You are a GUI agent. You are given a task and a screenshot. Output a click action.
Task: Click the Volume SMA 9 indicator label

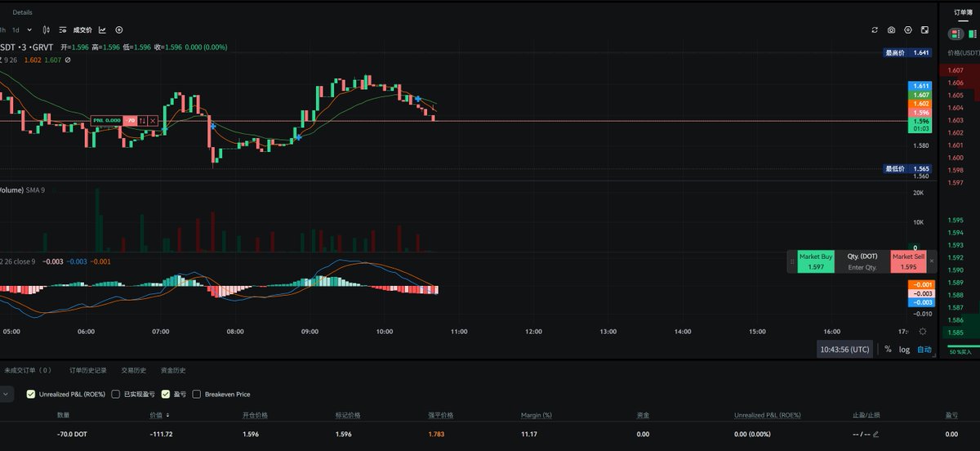click(x=22, y=190)
